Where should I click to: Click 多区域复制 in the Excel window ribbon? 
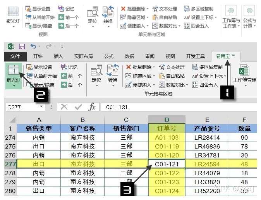click(x=207, y=67)
